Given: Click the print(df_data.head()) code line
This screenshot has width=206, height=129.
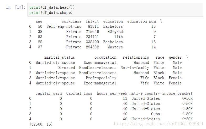Looking at the screenshot, I should (x=52, y=7).
